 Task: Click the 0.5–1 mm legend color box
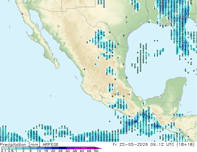click(12, 148)
